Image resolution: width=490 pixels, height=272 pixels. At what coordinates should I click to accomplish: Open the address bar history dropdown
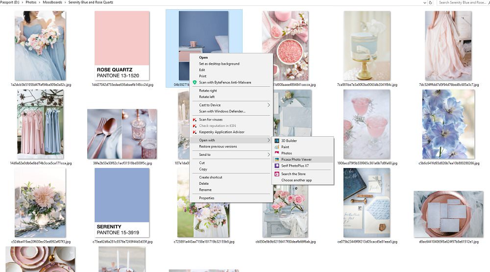tap(424, 2)
